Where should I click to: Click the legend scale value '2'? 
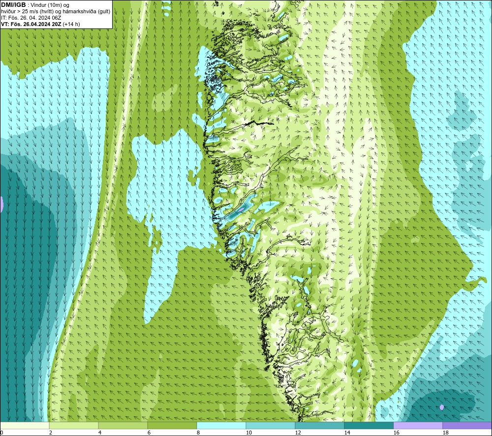click(51, 433)
